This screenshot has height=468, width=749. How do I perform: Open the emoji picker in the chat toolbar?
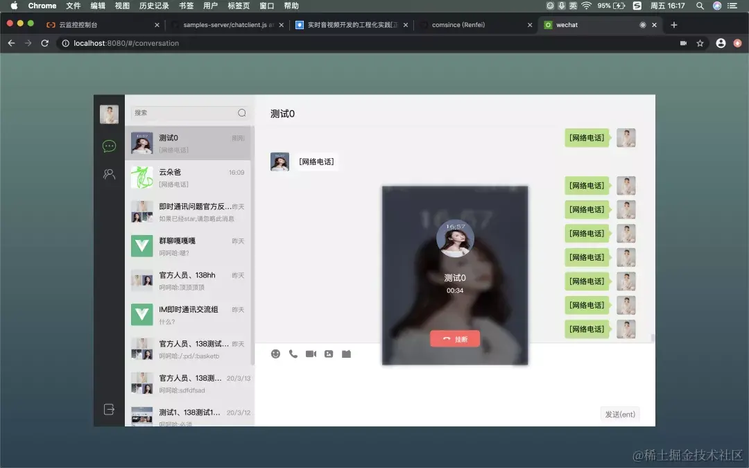[275, 354]
